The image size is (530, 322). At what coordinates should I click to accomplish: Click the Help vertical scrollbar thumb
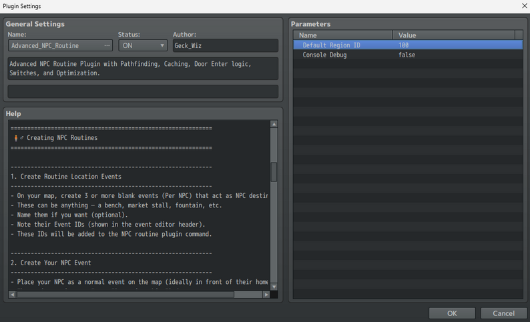click(274, 172)
